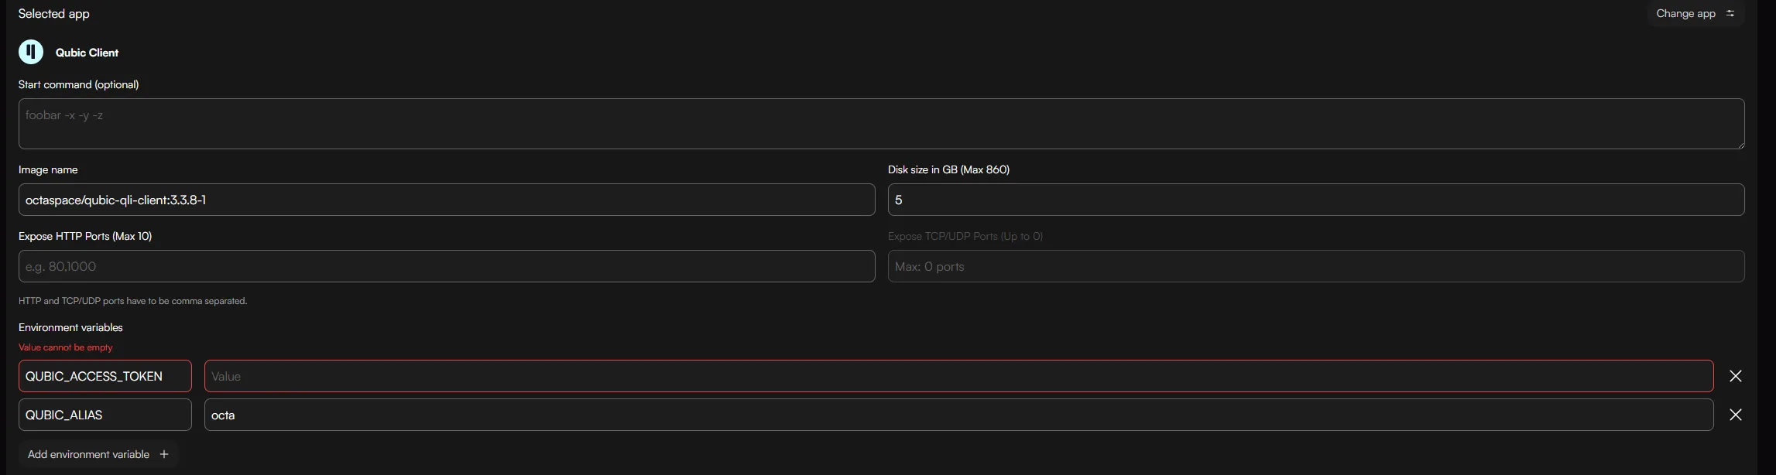
Task: Click the Change app button
Action: tap(1695, 14)
